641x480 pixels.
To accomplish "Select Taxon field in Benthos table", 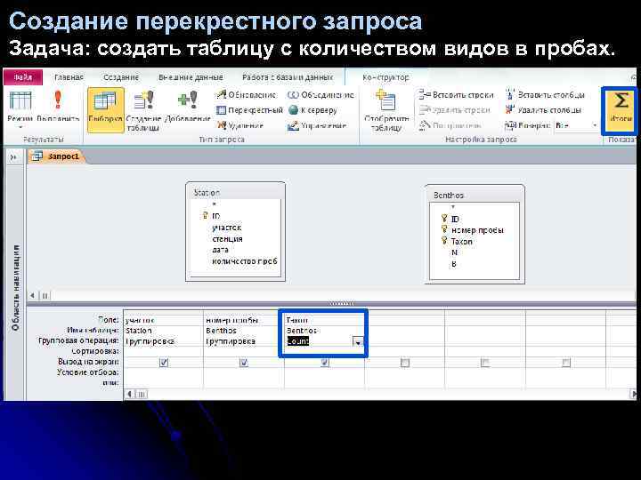I will 461,242.
